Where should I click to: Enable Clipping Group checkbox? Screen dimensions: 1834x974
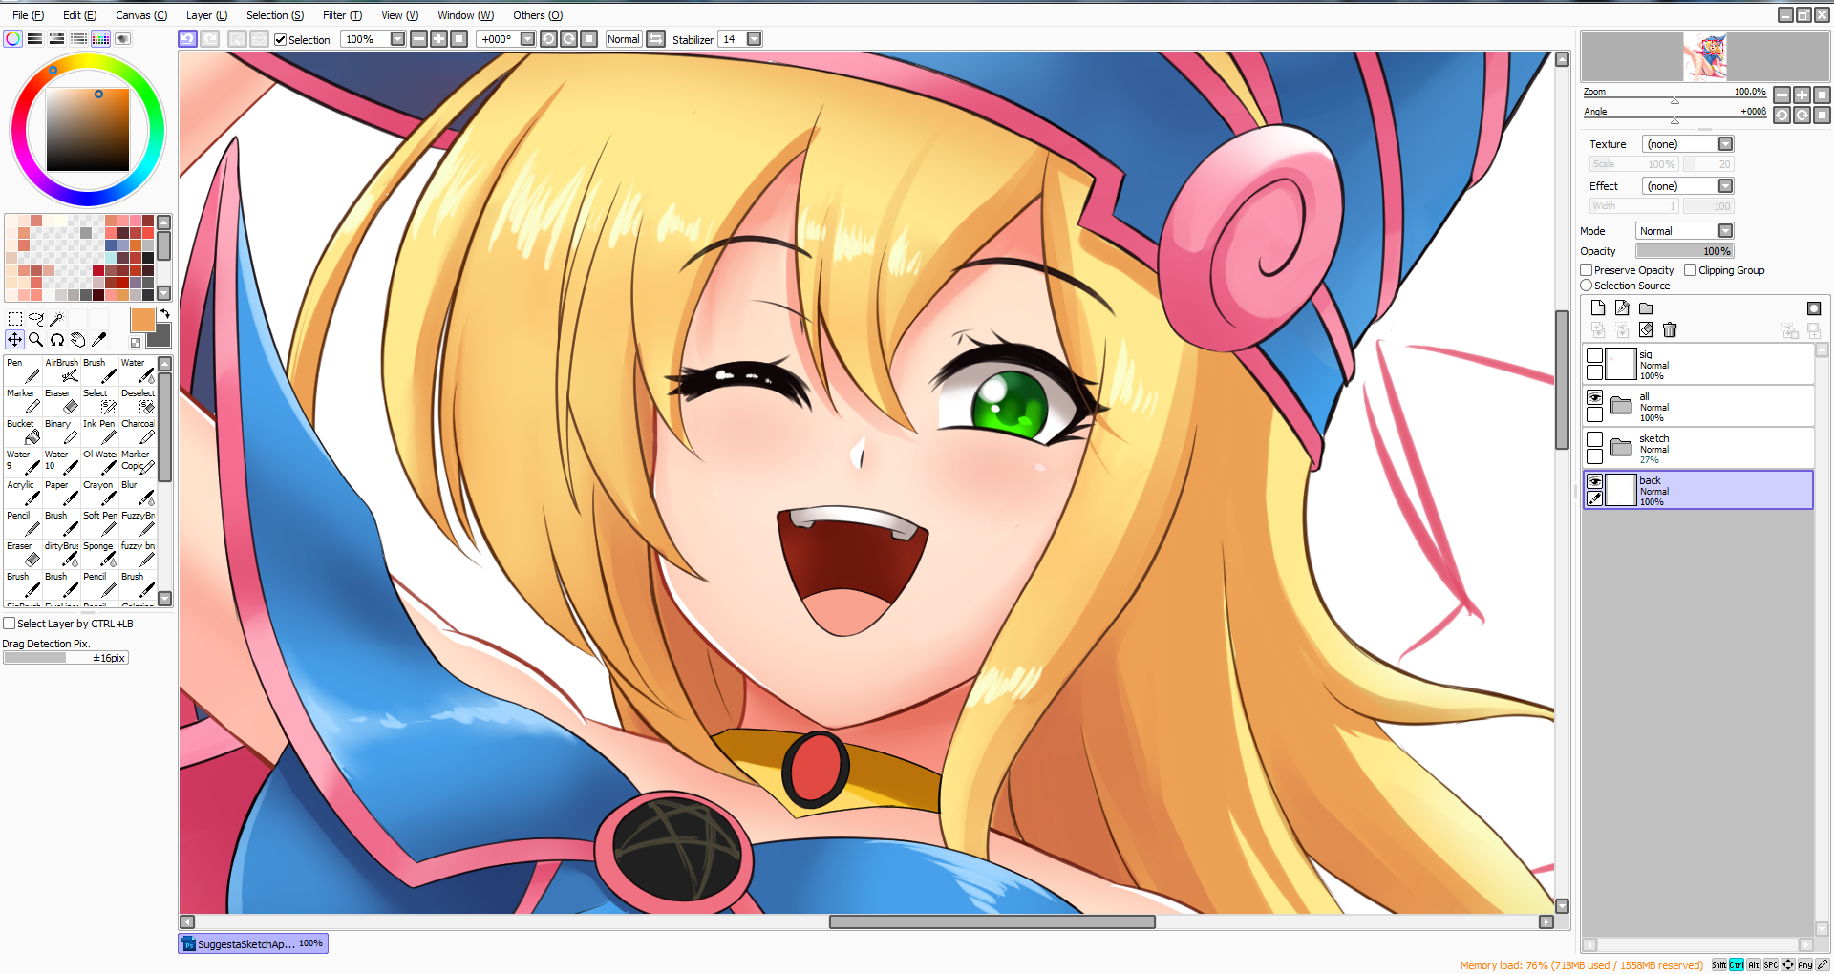point(1691,270)
